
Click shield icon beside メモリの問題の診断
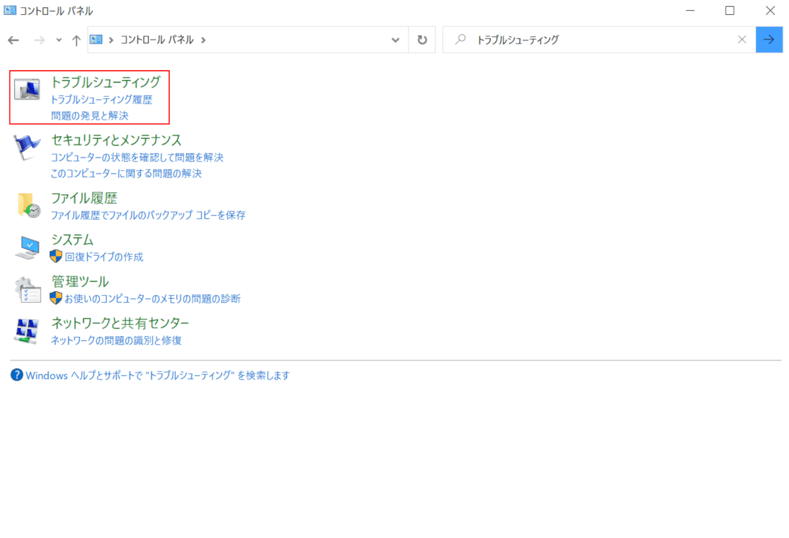point(56,298)
